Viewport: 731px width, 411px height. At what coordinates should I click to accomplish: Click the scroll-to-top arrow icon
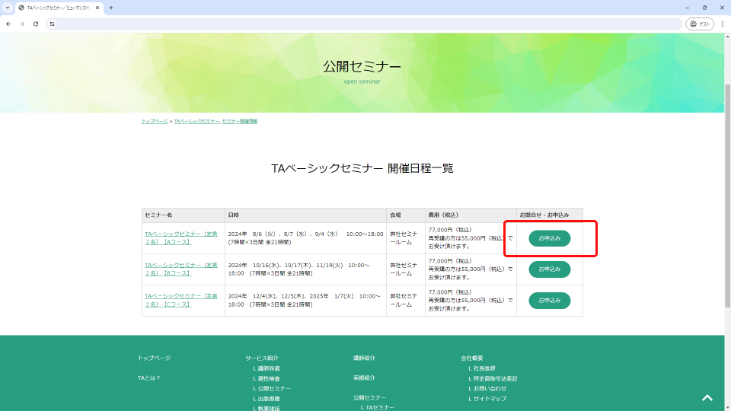[707, 397]
